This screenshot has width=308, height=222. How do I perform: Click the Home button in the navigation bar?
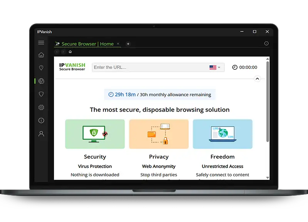pos(70,51)
